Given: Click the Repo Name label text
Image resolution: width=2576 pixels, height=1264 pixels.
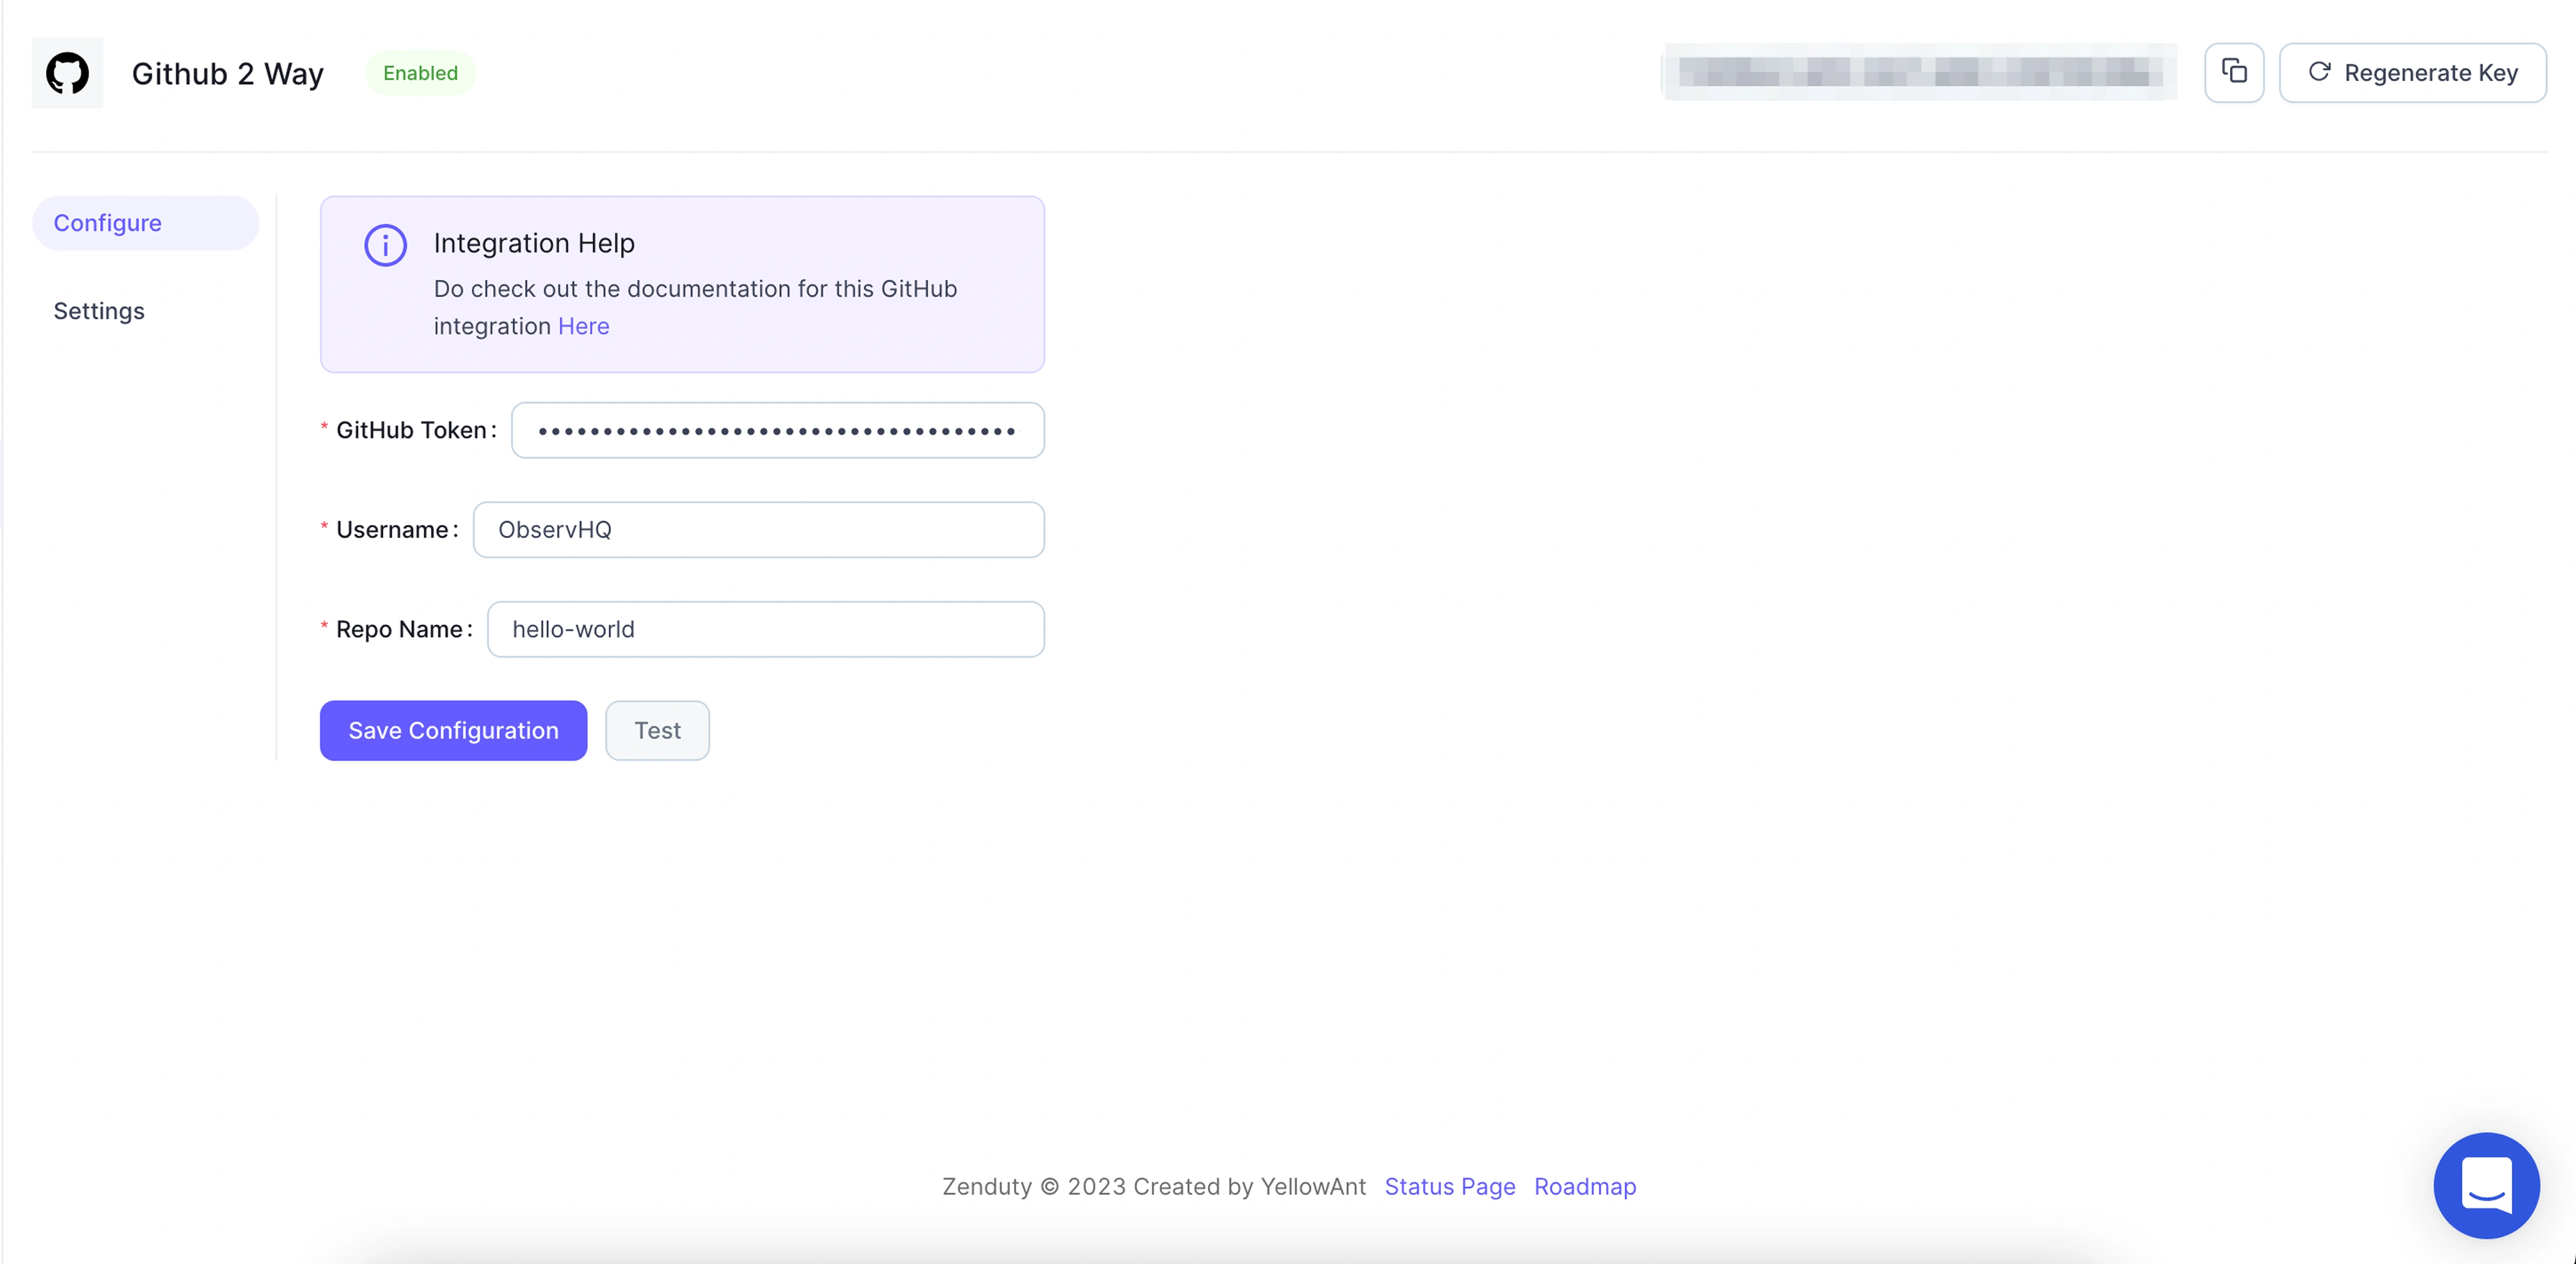Looking at the screenshot, I should 399,630.
